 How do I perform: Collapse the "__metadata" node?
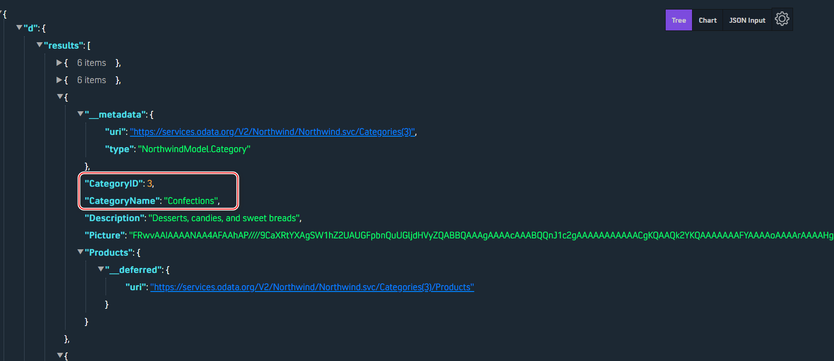tap(81, 114)
